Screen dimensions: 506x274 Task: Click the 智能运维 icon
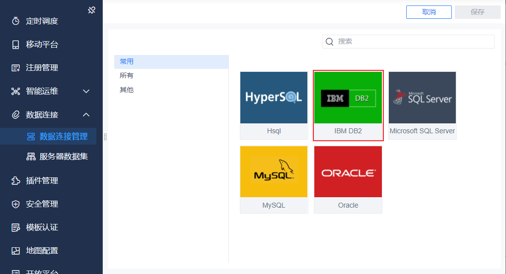tap(15, 92)
